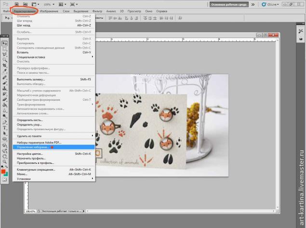This screenshot has height=228, width=306.
Task: Select the Paint Bucket tool
Action: pyautogui.click(x=4, y=105)
